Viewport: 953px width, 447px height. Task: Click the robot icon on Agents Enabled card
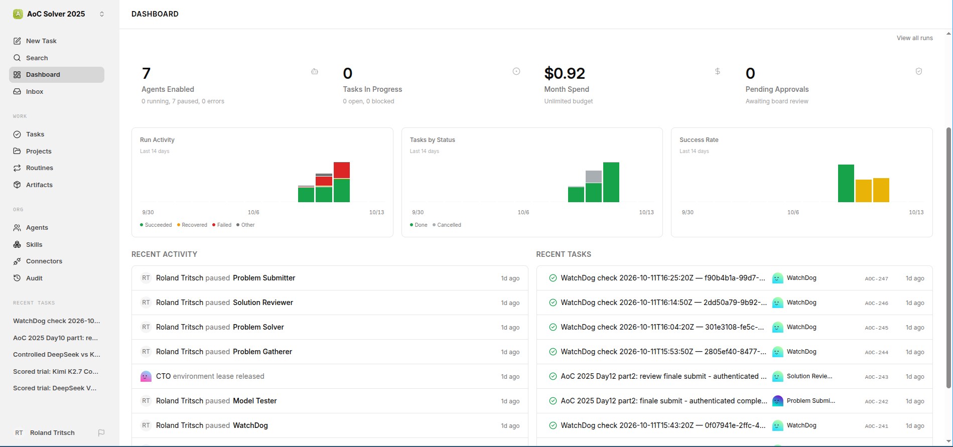(315, 71)
